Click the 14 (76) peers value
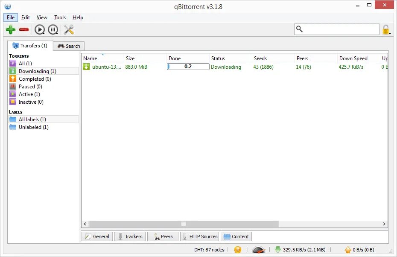Screen dimensions: 397x257 (304, 67)
